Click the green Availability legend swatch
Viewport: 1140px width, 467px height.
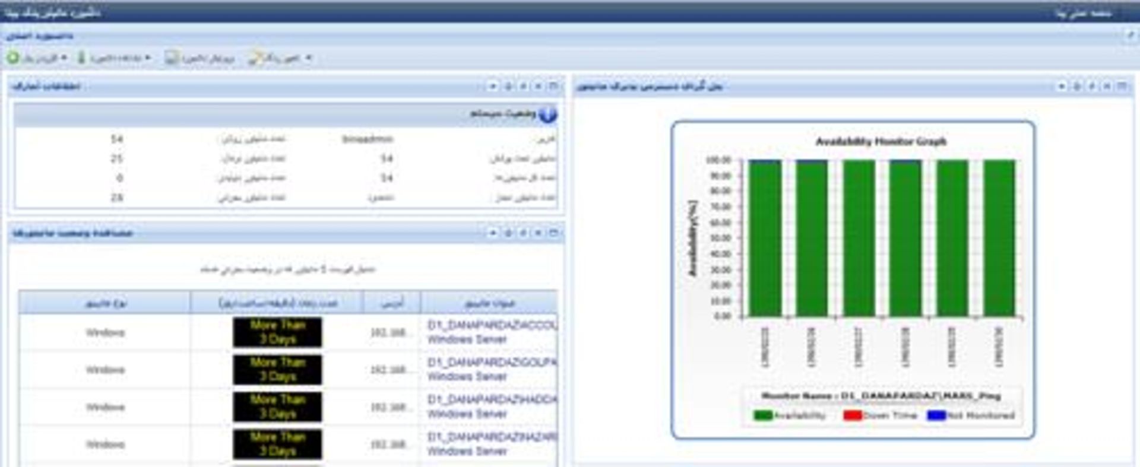[762, 415]
